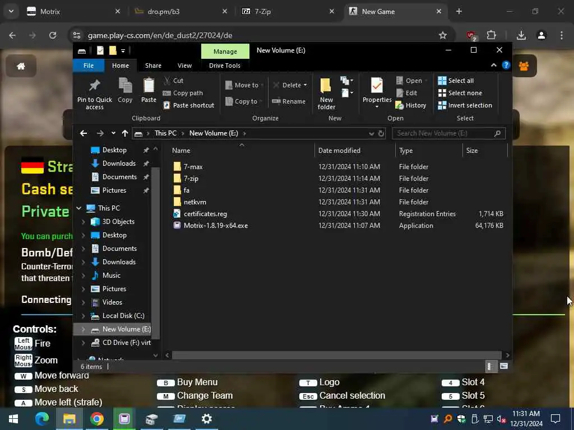The height and width of the screenshot is (430, 574).
Task: Select the 7-zip folder
Action: coord(191,179)
